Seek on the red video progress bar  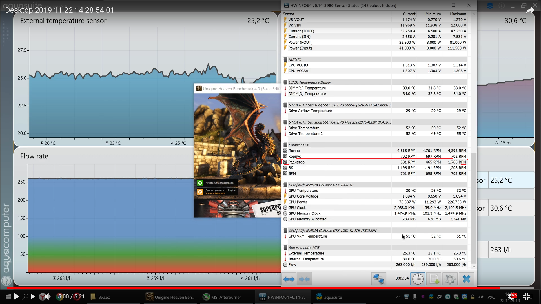click(254, 288)
